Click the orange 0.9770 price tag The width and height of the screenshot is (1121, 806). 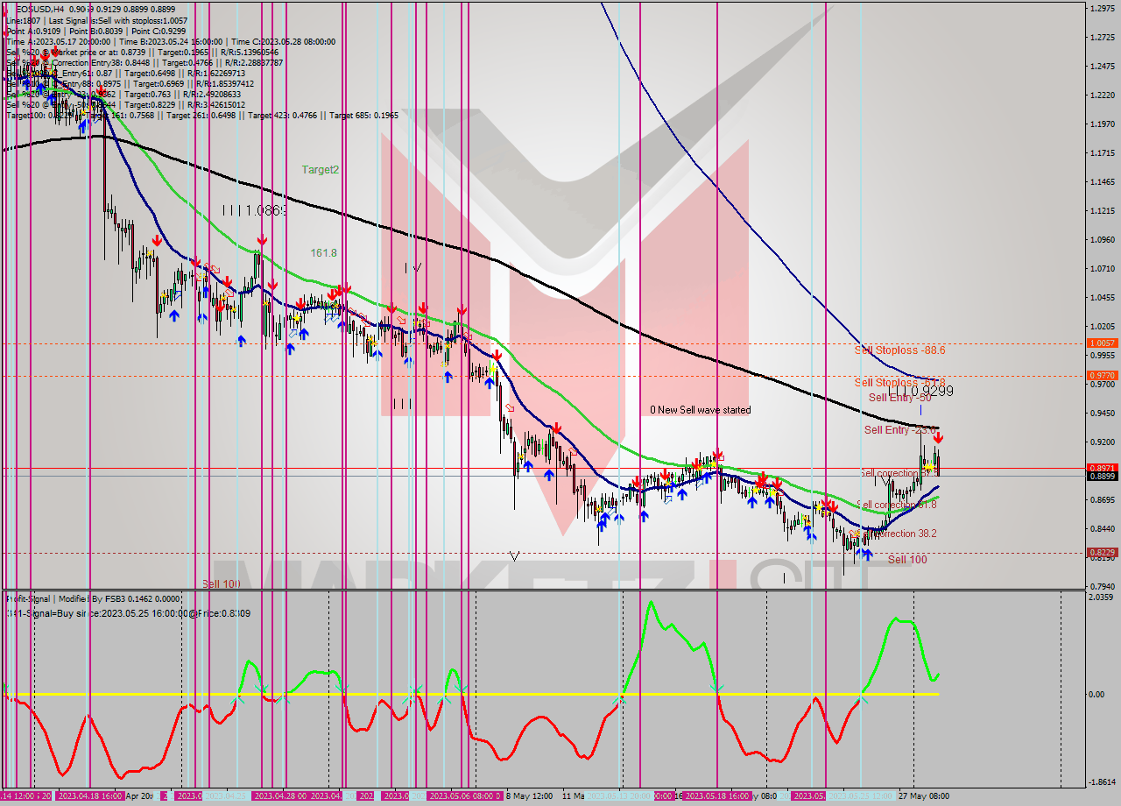(1101, 375)
